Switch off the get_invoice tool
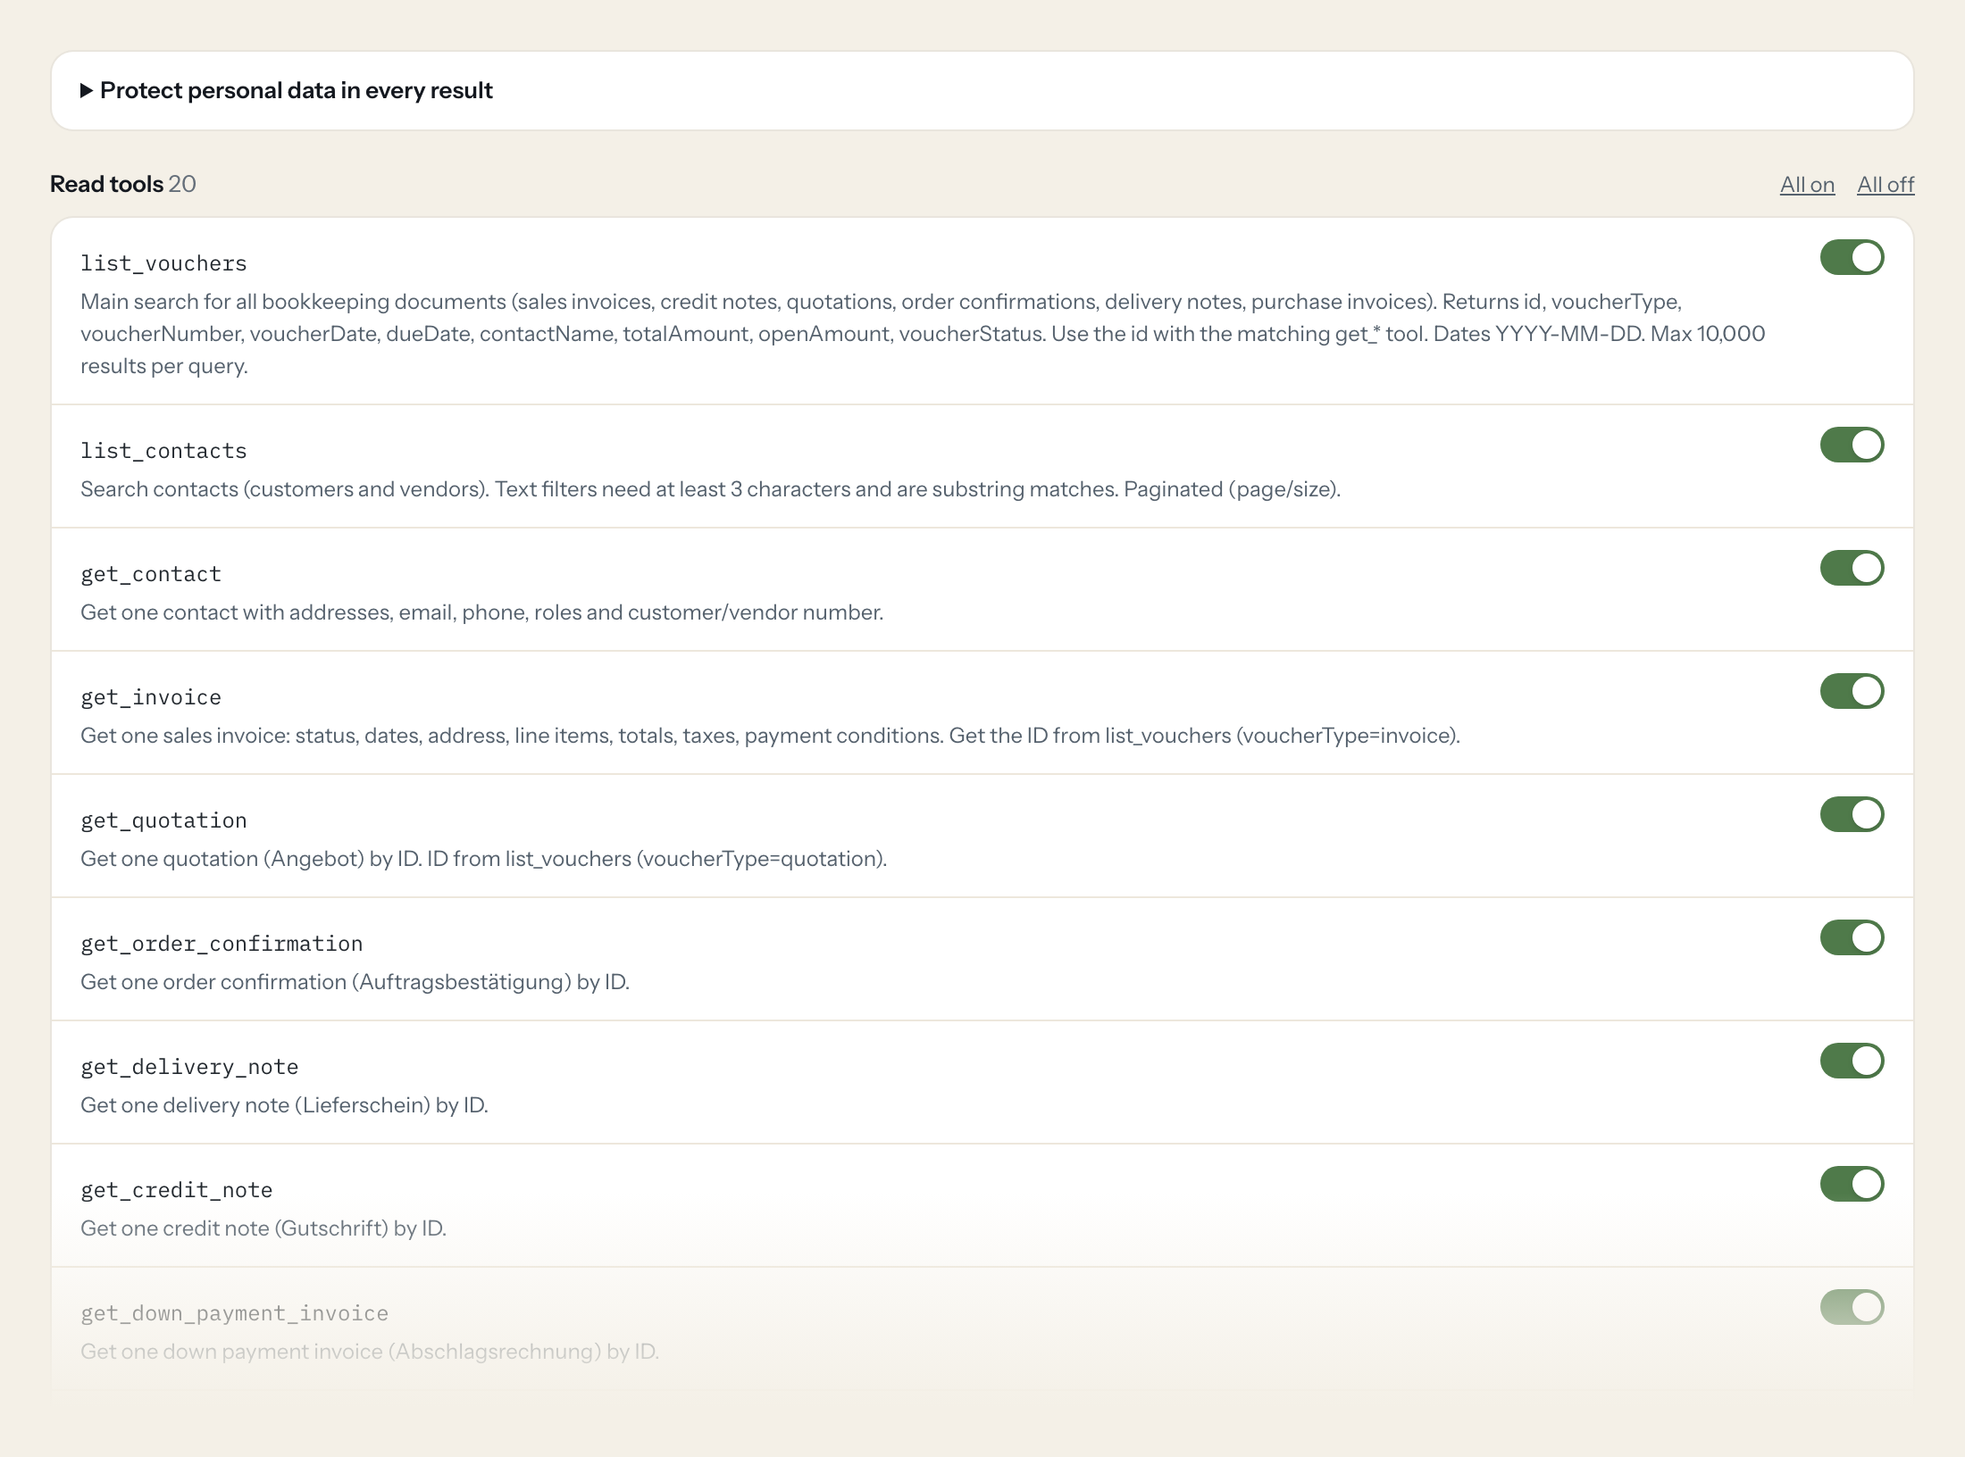This screenshot has width=1965, height=1457. tap(1852, 691)
